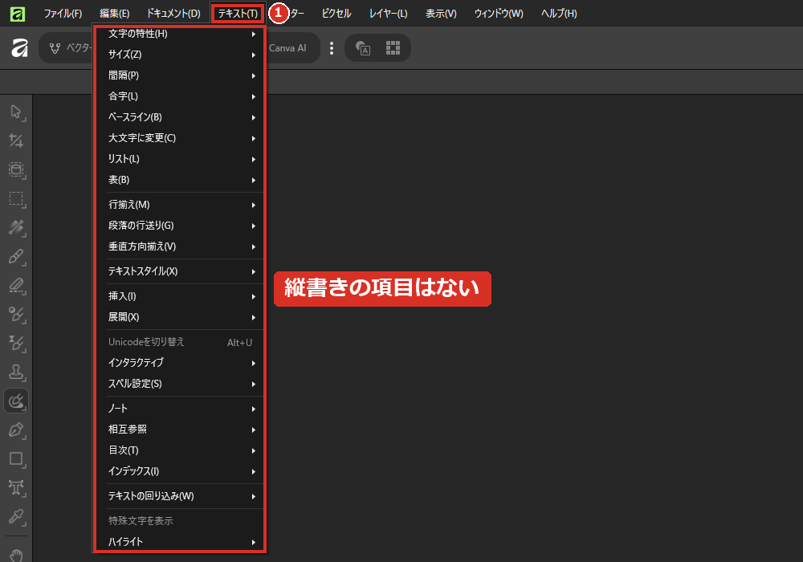
Task: Close the open テキスト(T) menu
Action: 238,14
